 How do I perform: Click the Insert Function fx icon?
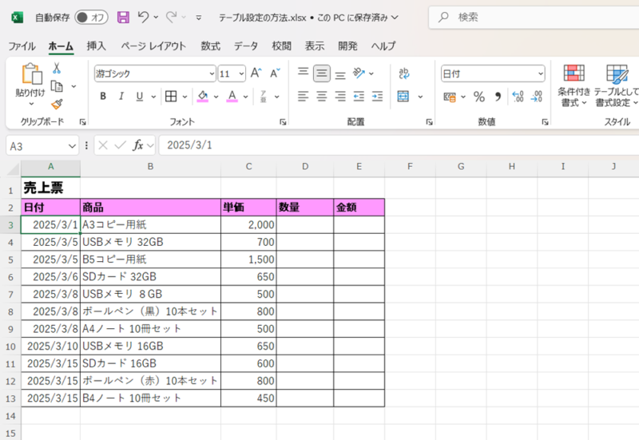(x=138, y=145)
